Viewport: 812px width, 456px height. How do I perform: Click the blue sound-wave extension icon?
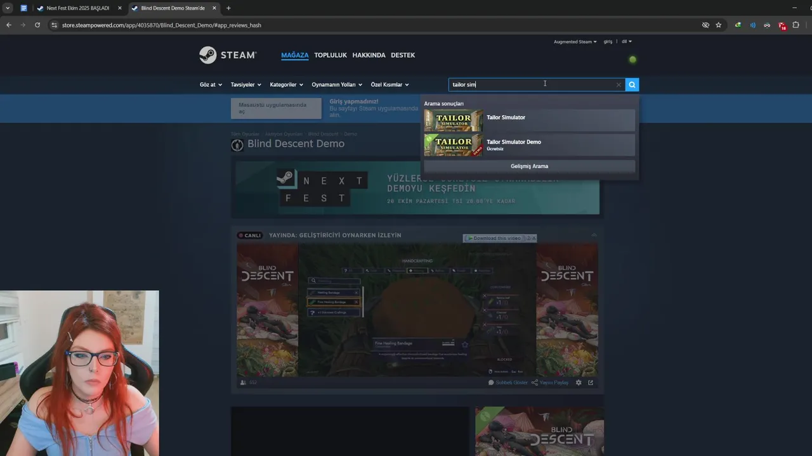[752, 25]
